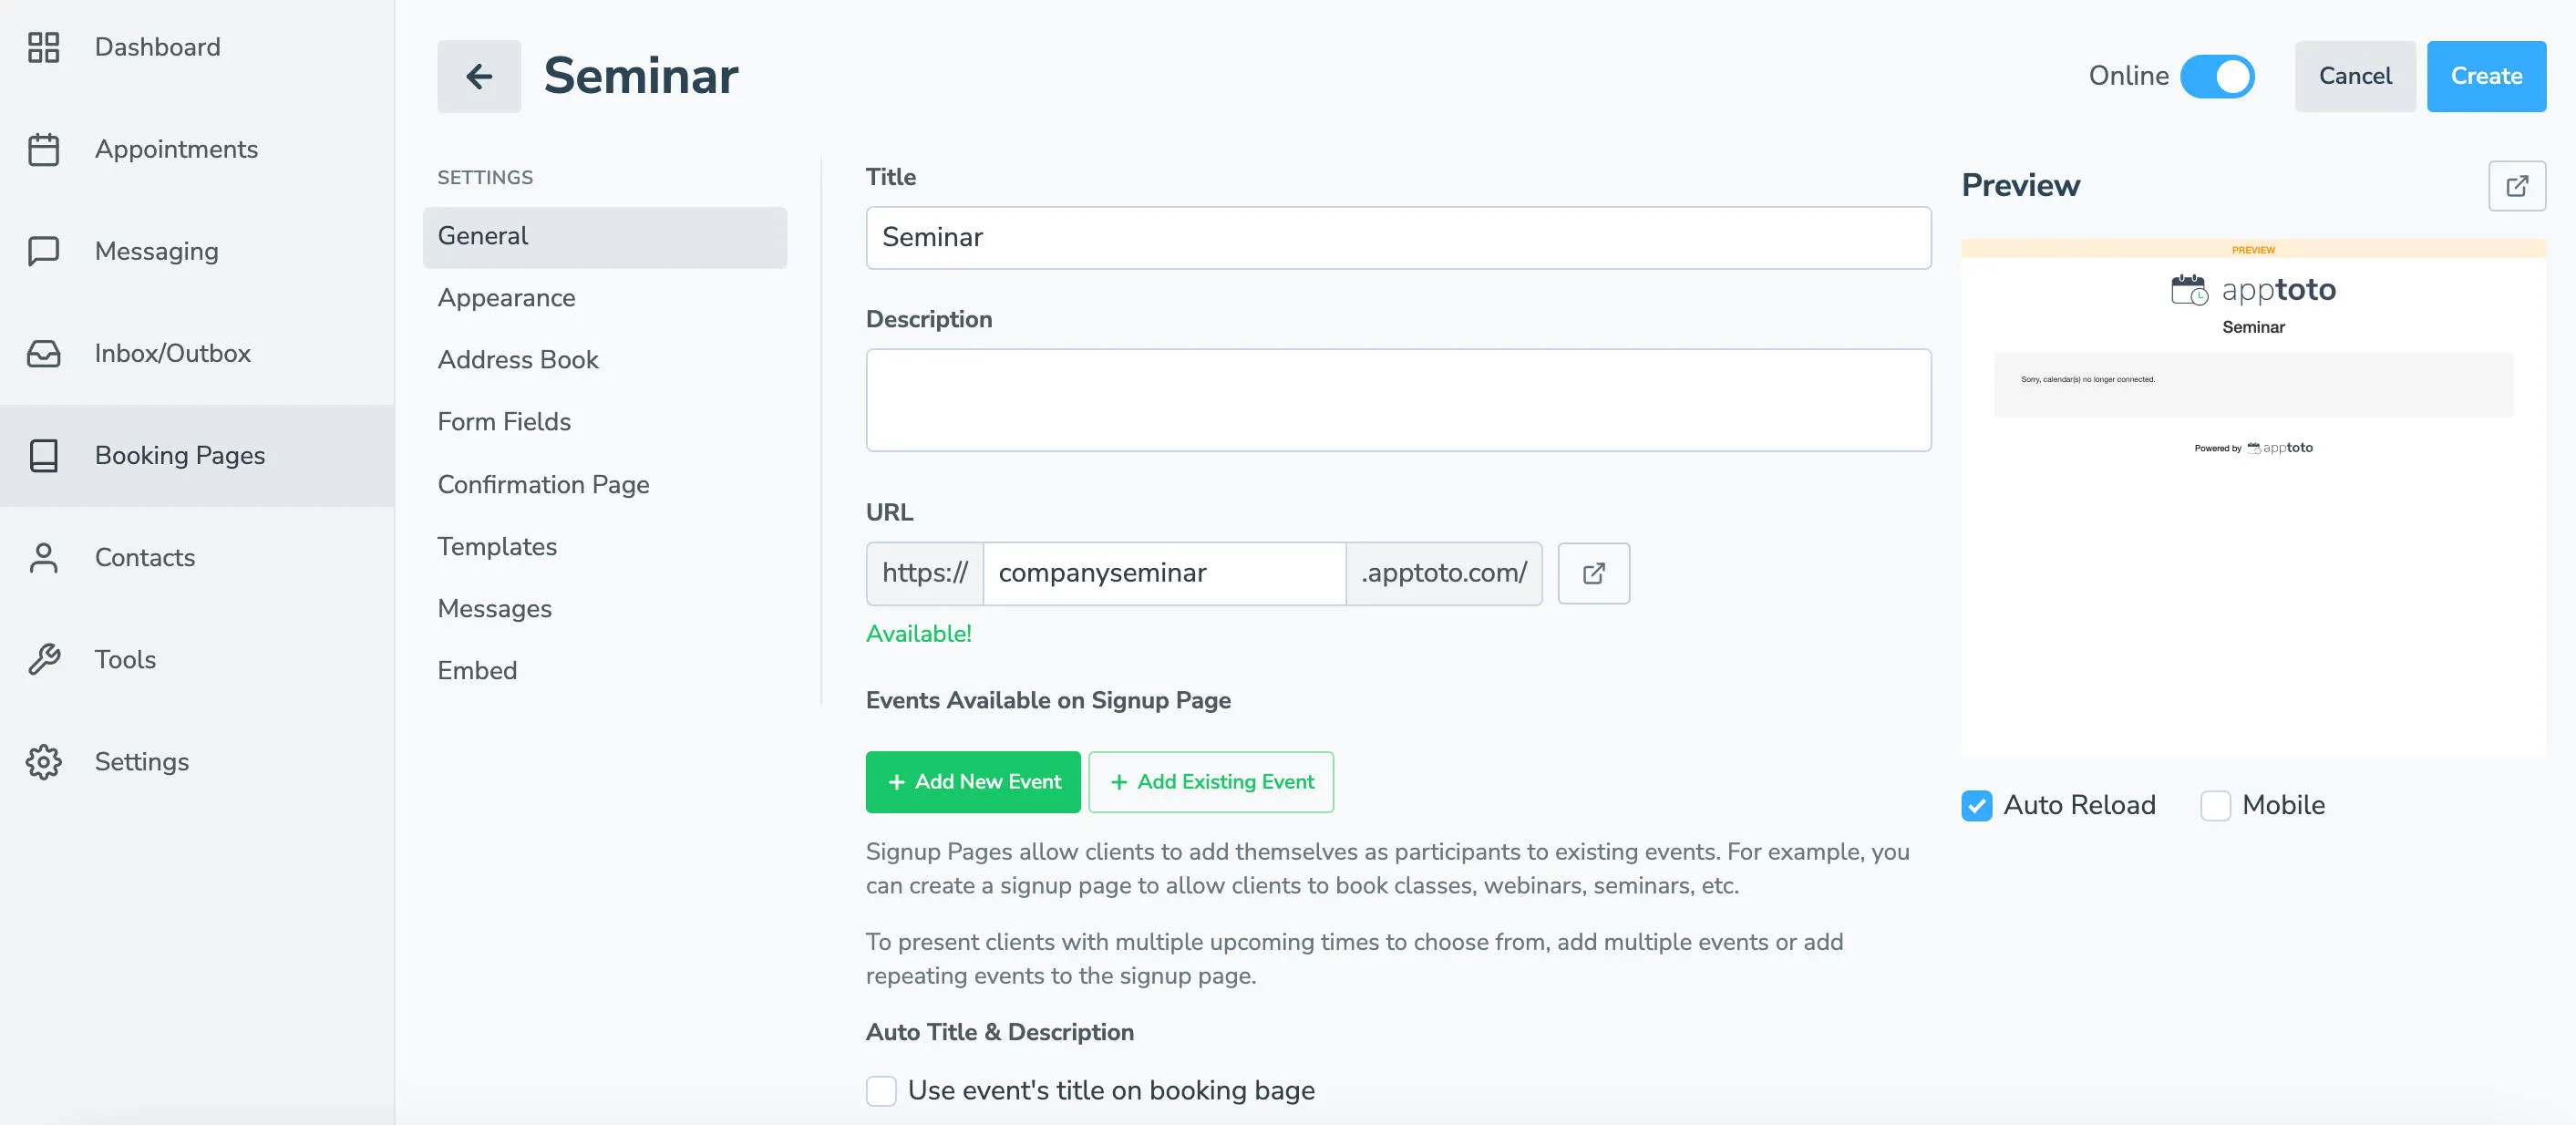Screen dimensions: 2576x1125
Task: Switch to the Appearance settings tab
Action: pyautogui.click(x=506, y=297)
